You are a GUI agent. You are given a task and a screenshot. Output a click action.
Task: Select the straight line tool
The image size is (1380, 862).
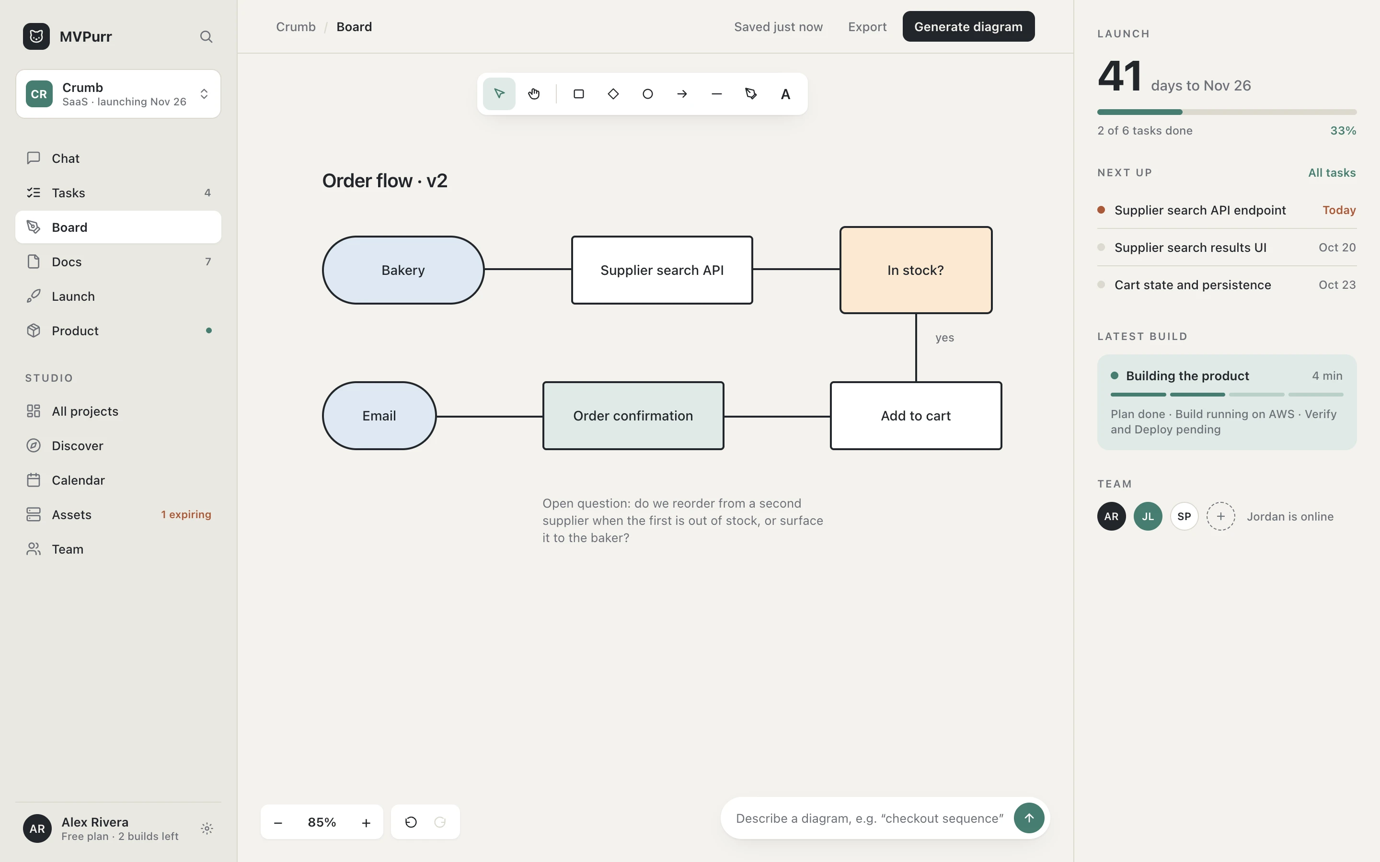click(x=717, y=94)
